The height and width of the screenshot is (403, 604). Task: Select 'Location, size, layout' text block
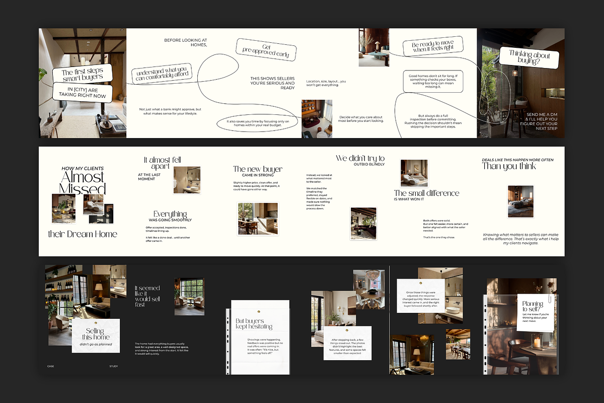326,83
